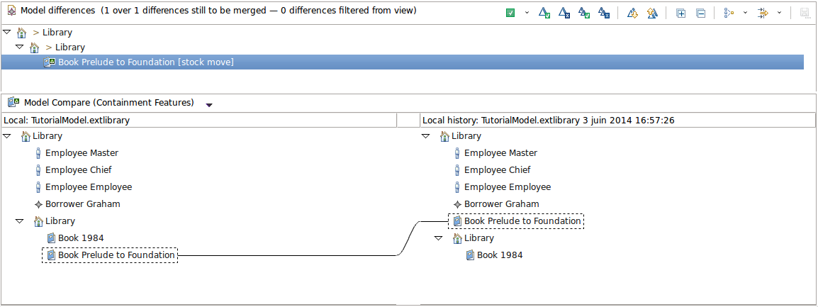Screen dimensions: 818x307
Task: Click 'Book 1984' in the right pane
Action: click(x=499, y=255)
